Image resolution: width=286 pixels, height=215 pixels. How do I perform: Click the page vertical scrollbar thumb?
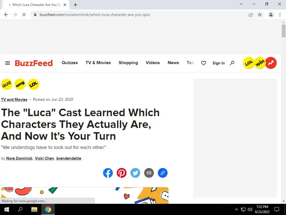283,31
